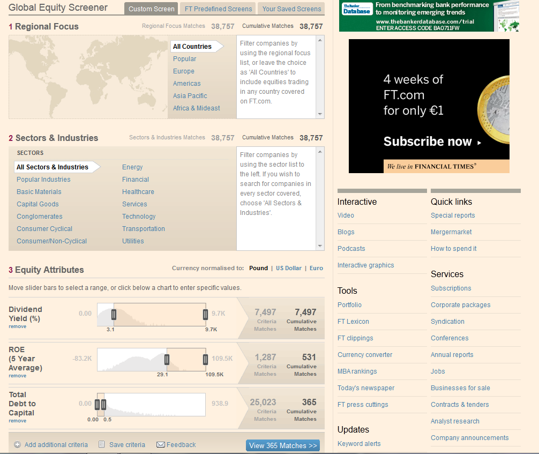Open Analyst research link

click(x=455, y=421)
